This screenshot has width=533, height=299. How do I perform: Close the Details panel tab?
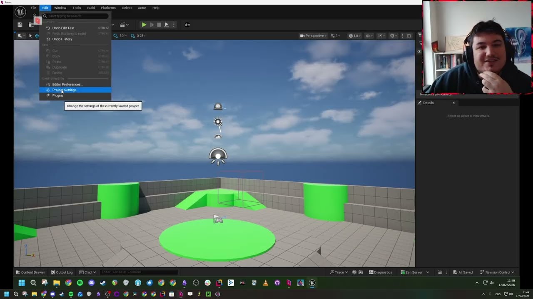tap(453, 103)
